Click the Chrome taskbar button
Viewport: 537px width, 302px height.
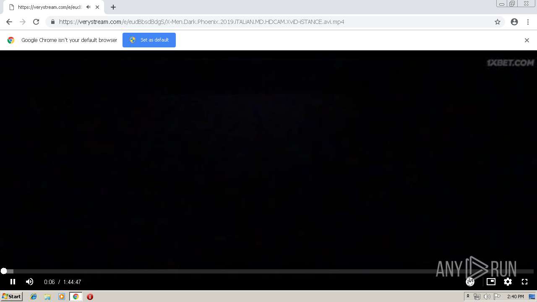click(76, 297)
